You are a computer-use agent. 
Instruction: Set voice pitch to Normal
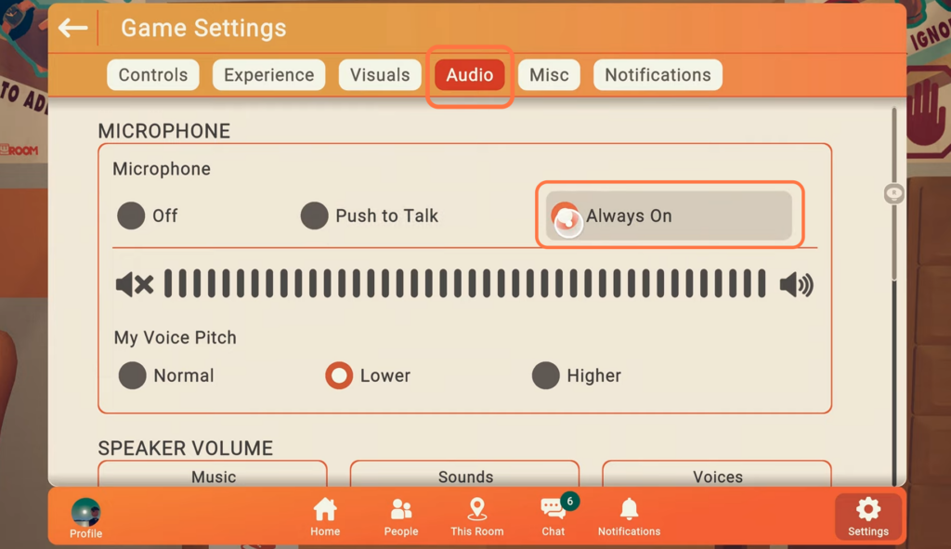(x=165, y=375)
